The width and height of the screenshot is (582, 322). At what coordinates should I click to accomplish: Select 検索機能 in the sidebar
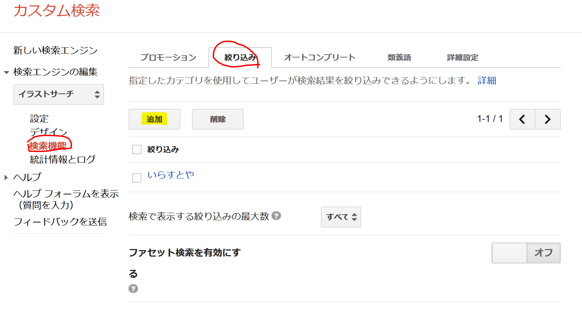pos(48,146)
